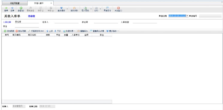Switch to the 功能导航 tab
Image resolution: width=223 pixels, height=110 pixels.
[15, 3]
